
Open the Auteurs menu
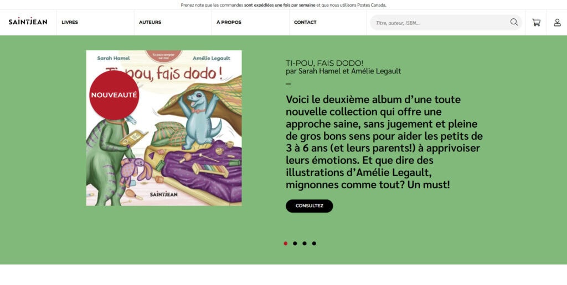tap(150, 22)
